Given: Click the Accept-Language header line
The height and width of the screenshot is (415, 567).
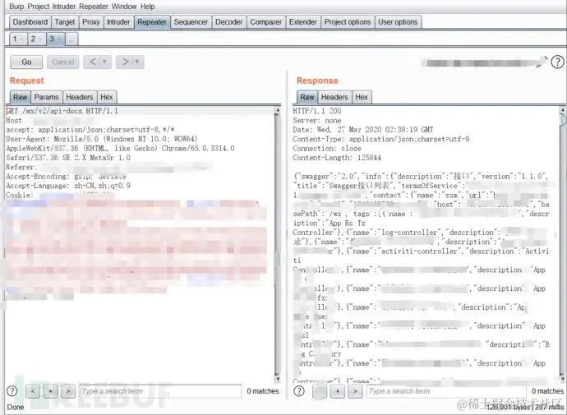Looking at the screenshot, I should coord(68,186).
